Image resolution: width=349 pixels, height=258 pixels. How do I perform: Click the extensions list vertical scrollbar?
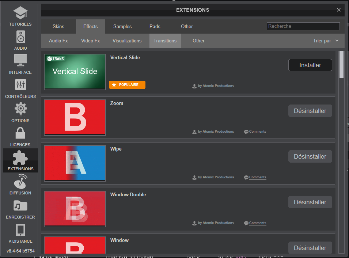(x=341, y=65)
